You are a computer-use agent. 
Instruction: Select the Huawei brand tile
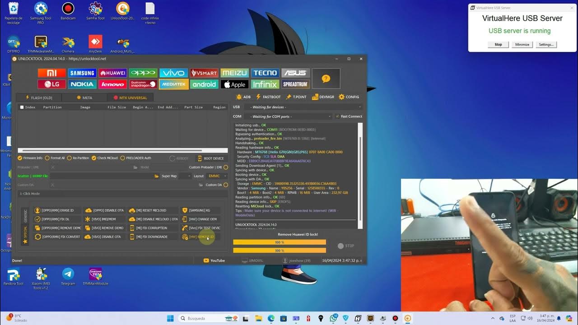pos(113,73)
